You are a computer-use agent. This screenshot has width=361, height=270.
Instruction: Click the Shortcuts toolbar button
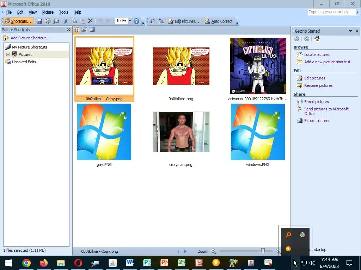pos(18,21)
